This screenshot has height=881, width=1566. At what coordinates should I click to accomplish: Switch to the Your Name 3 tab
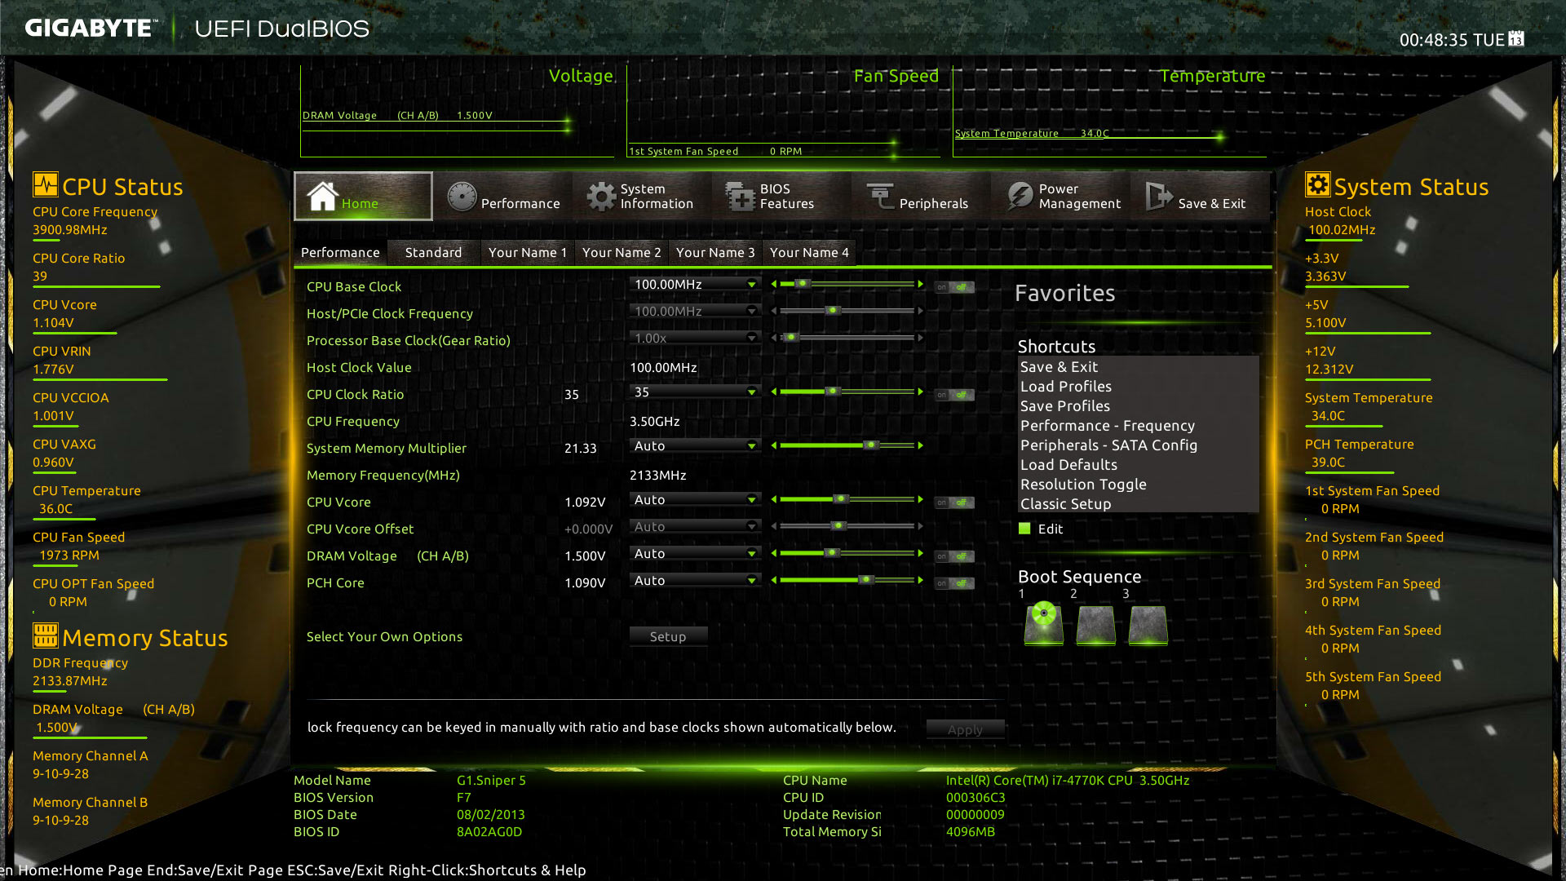(x=715, y=253)
